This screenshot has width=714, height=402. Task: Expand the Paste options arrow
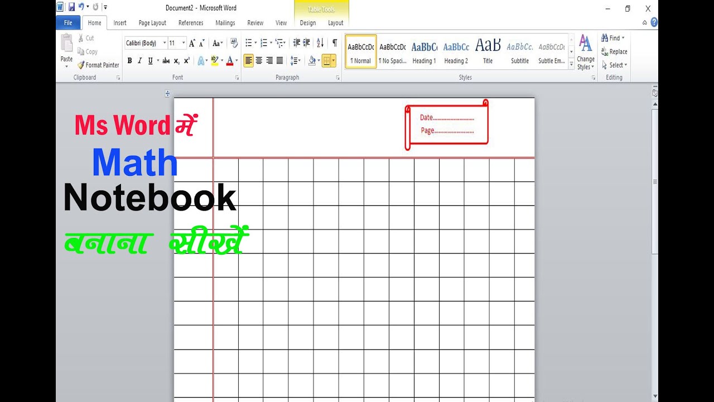(x=66, y=66)
